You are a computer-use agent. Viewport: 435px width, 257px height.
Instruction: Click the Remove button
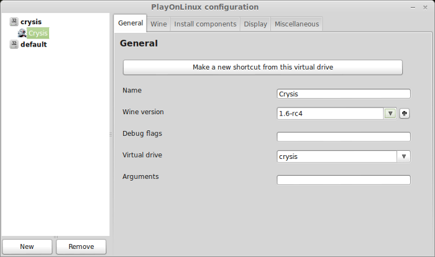coord(81,246)
